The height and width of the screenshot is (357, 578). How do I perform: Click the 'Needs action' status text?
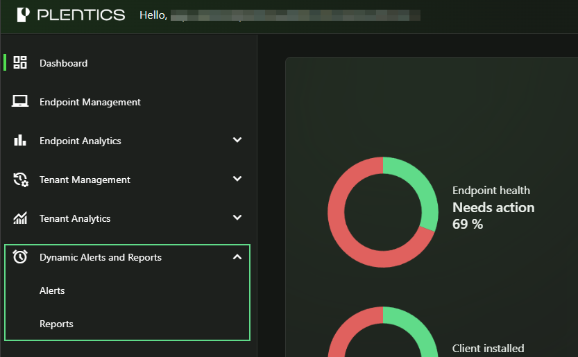point(493,207)
